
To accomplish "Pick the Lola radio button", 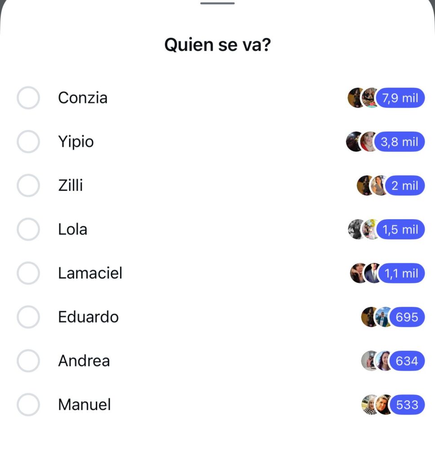I will tap(28, 230).
